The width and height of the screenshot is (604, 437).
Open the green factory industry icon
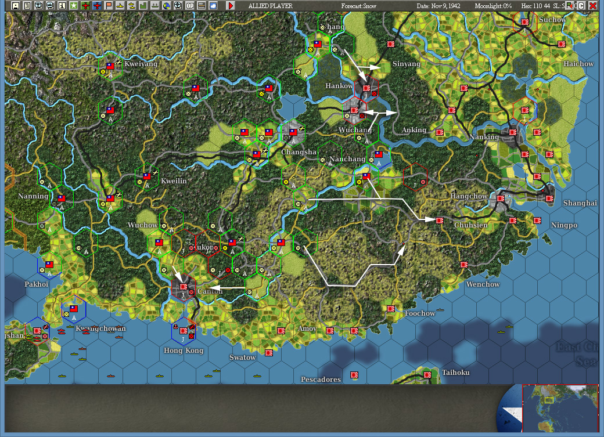[x=143, y=5]
